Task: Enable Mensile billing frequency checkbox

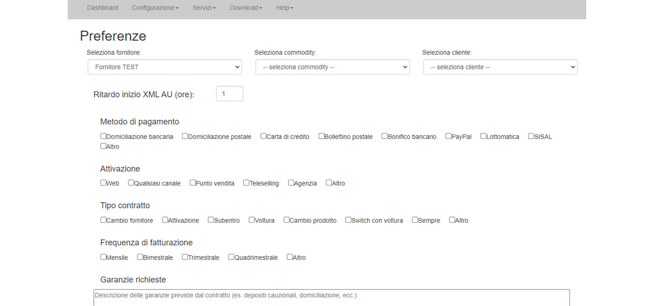Action: point(103,257)
